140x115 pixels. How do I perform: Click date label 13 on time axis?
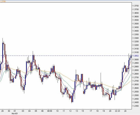pos(77,111)
